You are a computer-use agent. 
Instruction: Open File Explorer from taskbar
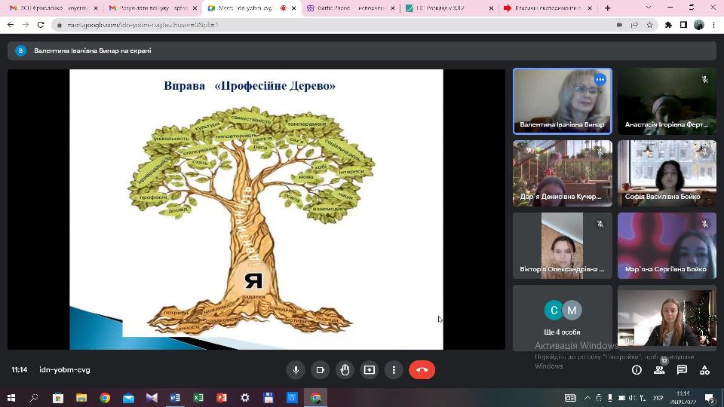(81, 398)
